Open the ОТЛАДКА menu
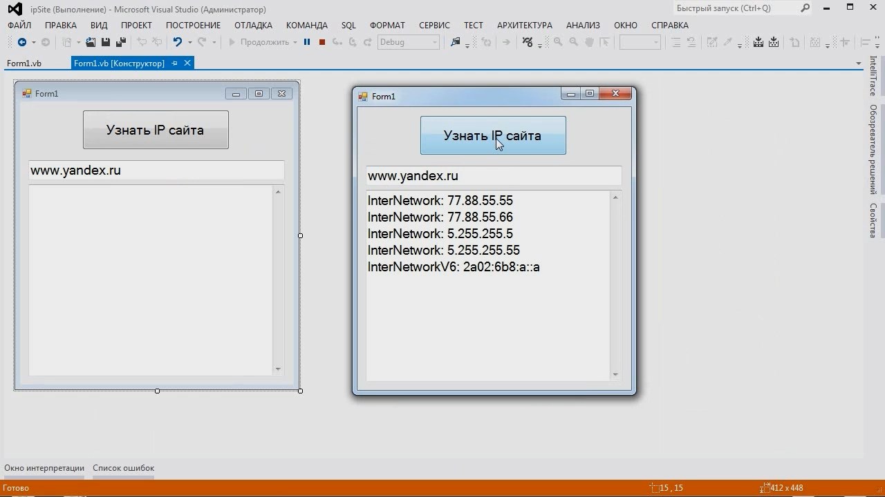Viewport: 885px width, 497px height. [x=253, y=25]
